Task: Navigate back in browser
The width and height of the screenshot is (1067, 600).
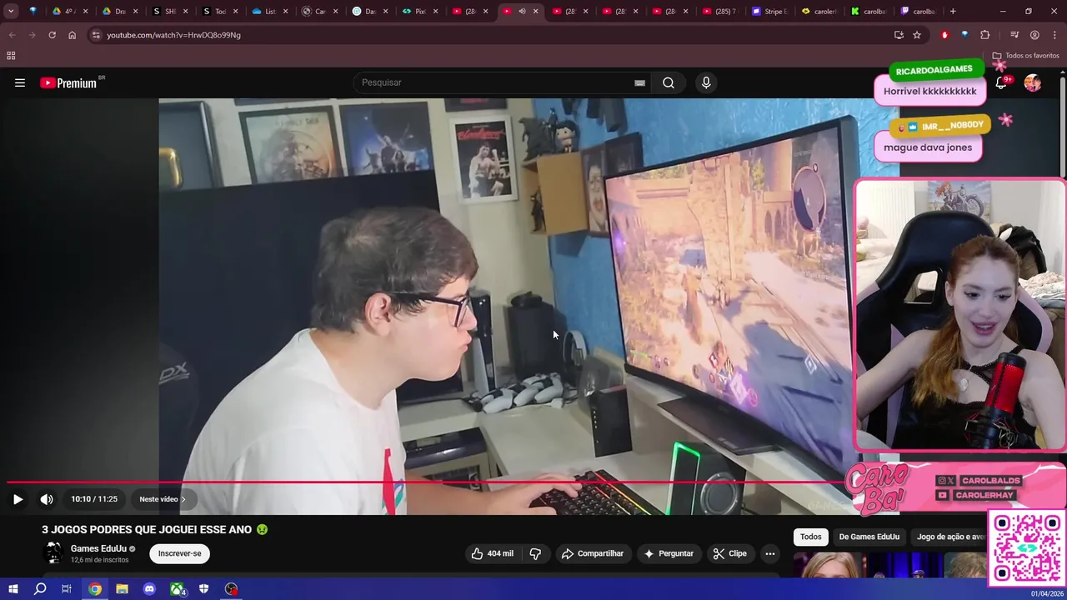Action: (12, 35)
